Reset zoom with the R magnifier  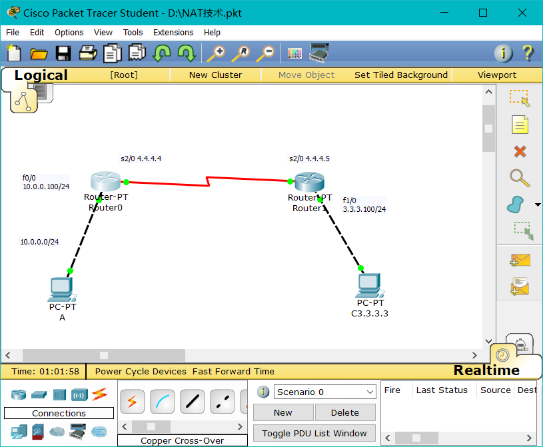click(241, 54)
